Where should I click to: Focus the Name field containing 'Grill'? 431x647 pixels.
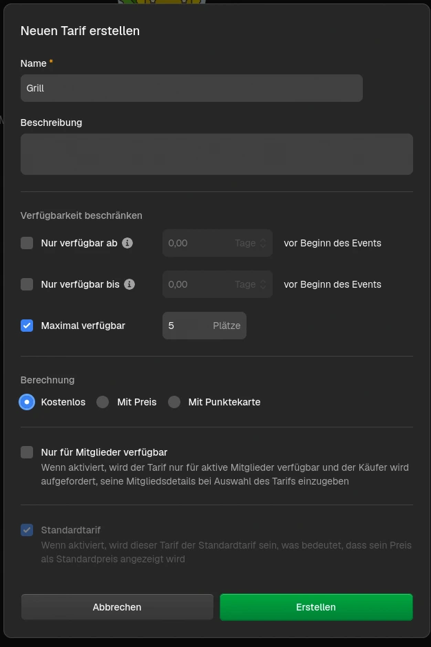point(191,88)
